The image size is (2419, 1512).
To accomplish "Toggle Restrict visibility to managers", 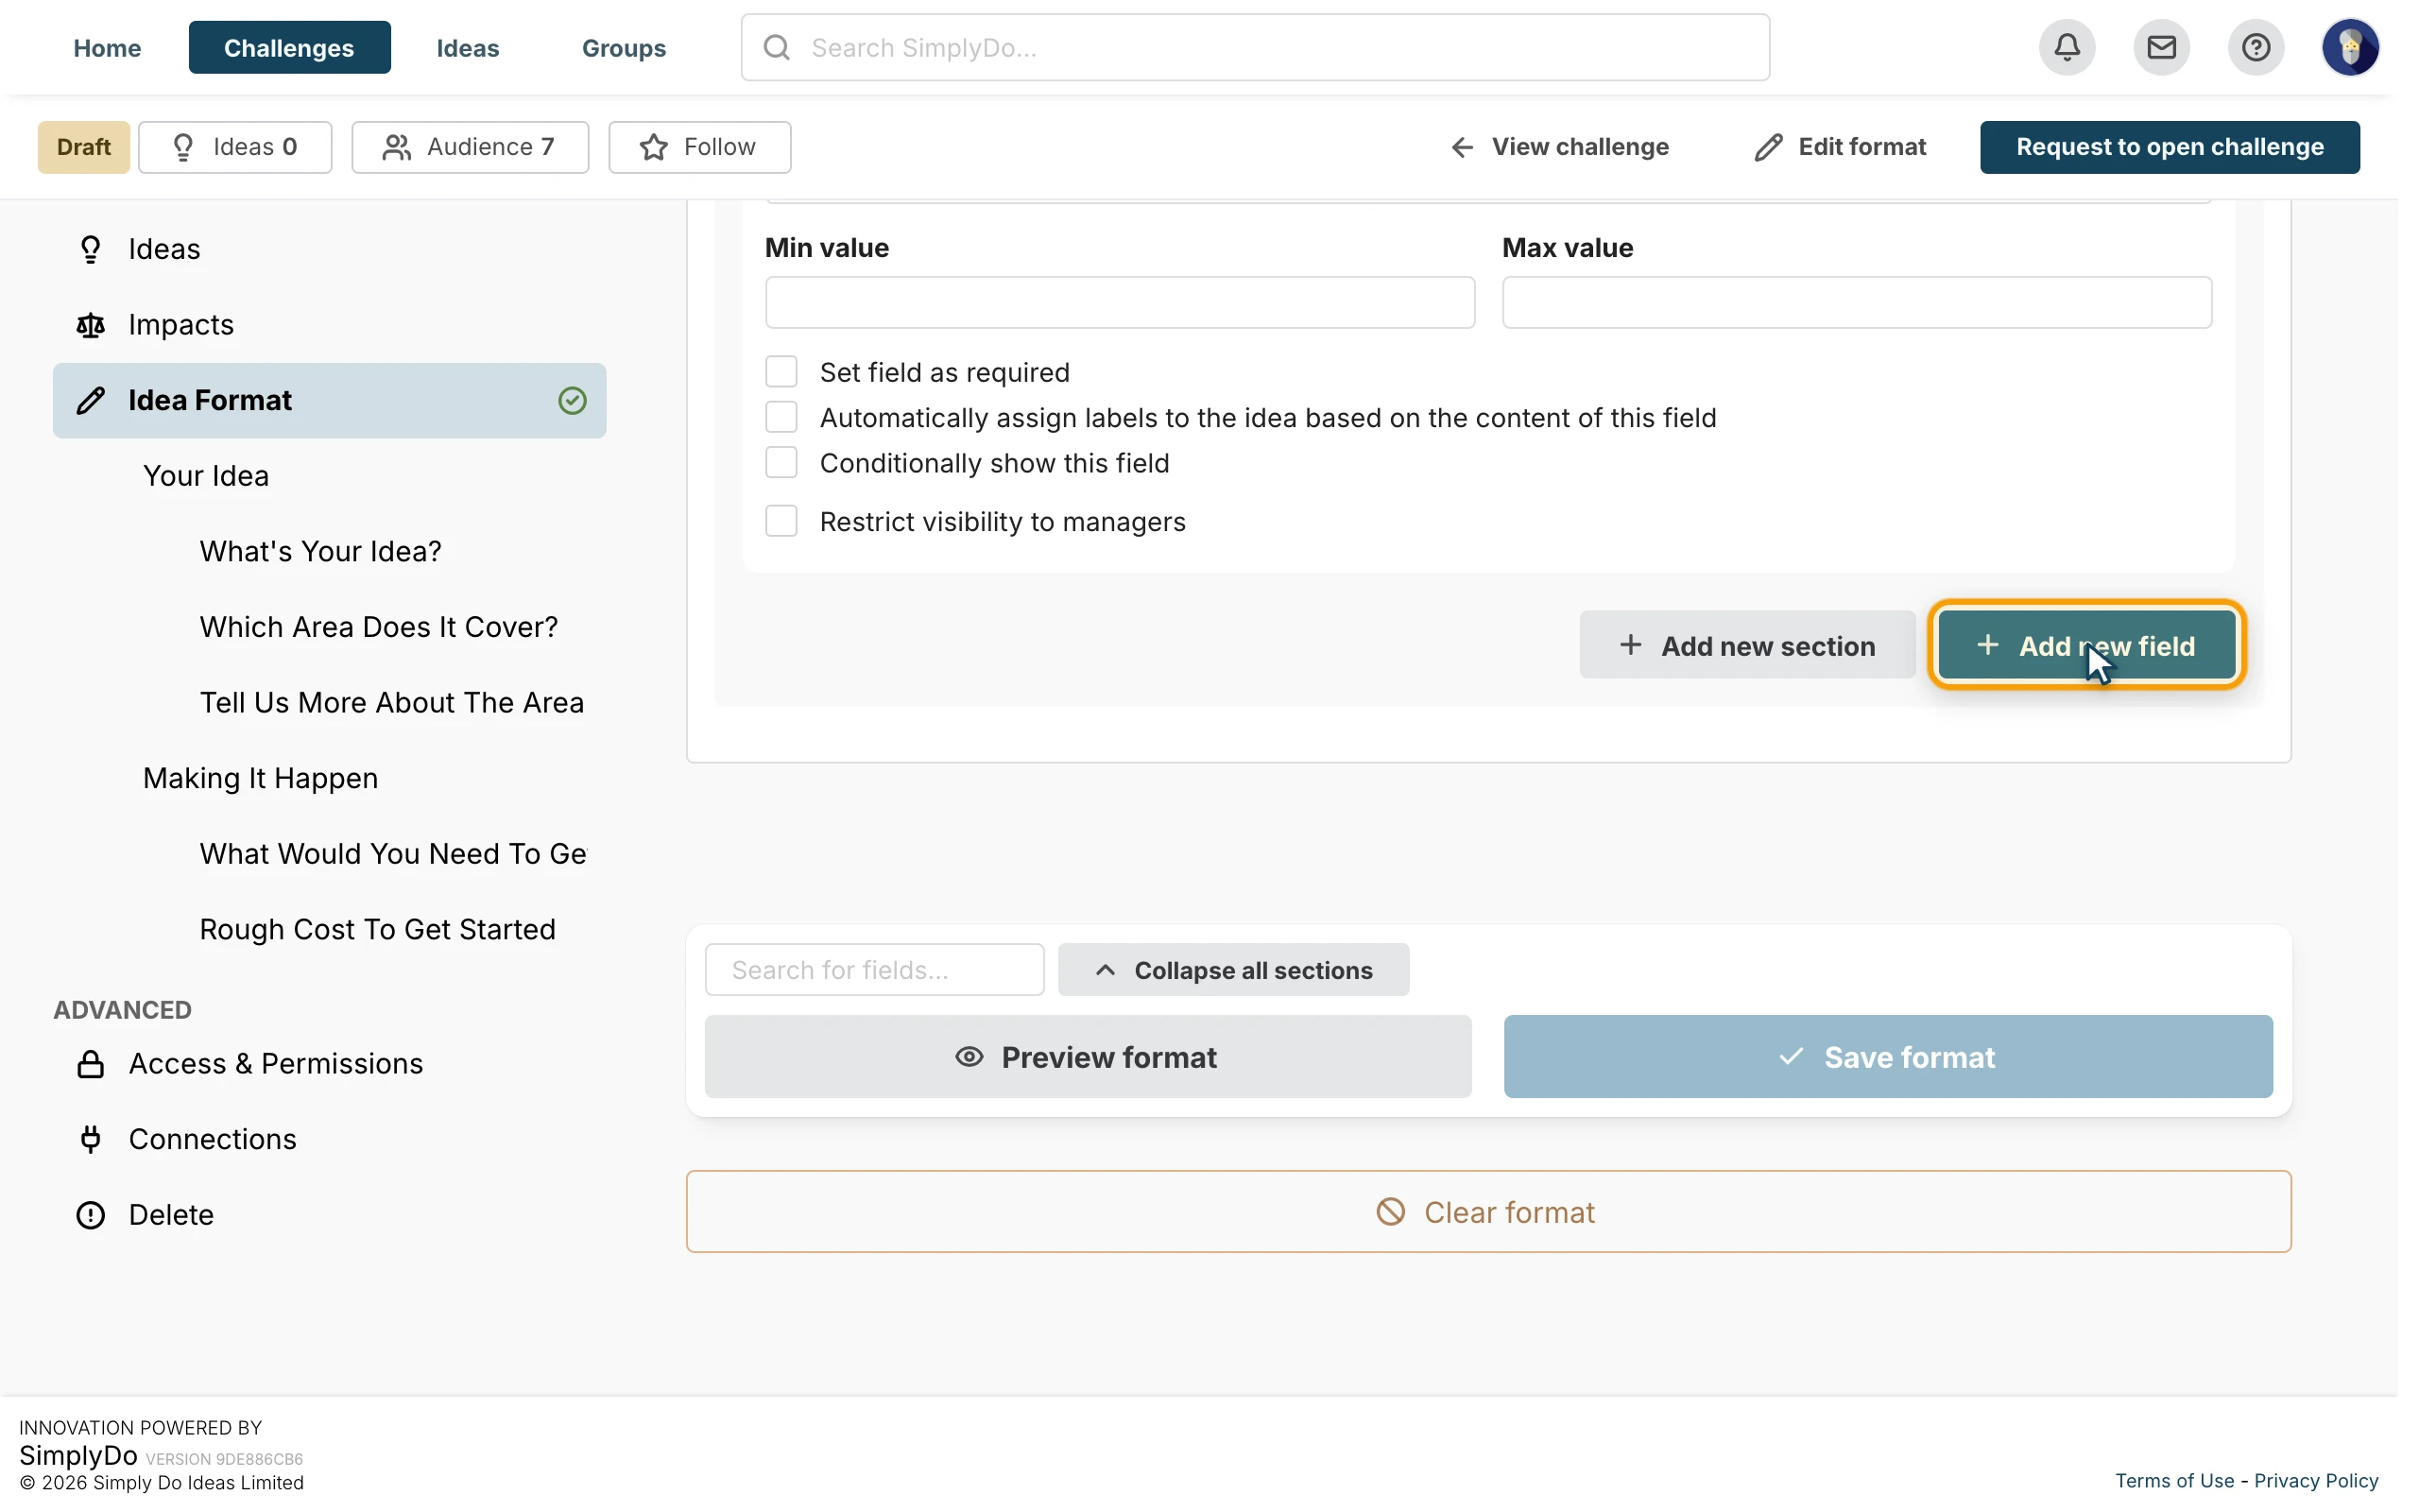I will (x=781, y=521).
